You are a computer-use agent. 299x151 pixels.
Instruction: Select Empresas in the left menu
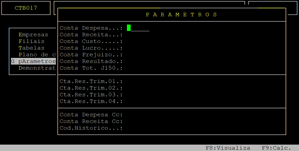click(33, 35)
